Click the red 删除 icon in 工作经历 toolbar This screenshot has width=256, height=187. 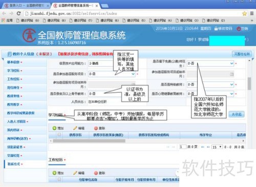click(96, 173)
